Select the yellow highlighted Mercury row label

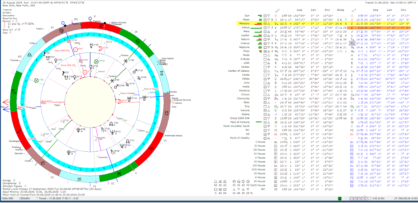(244, 24)
